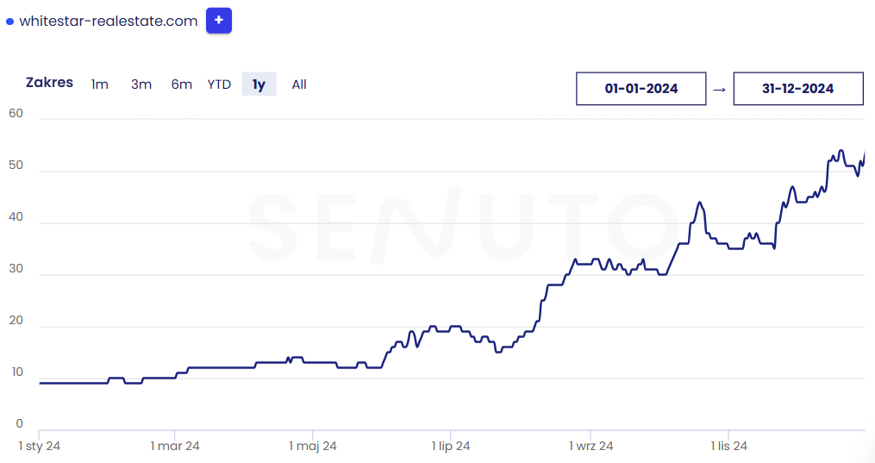This screenshot has height=463, width=875.
Task: Click the "1 lis 24" axis label
Action: click(729, 446)
